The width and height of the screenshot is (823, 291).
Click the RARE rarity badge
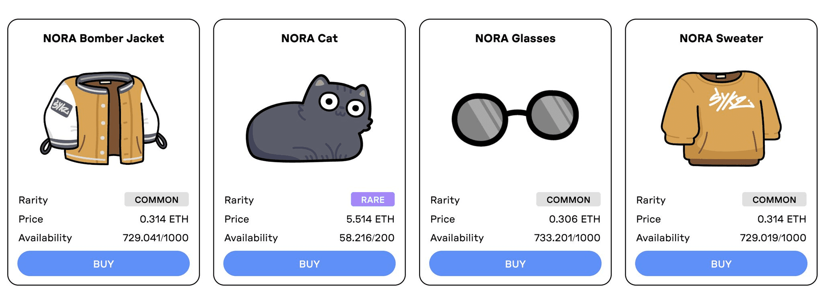click(373, 199)
